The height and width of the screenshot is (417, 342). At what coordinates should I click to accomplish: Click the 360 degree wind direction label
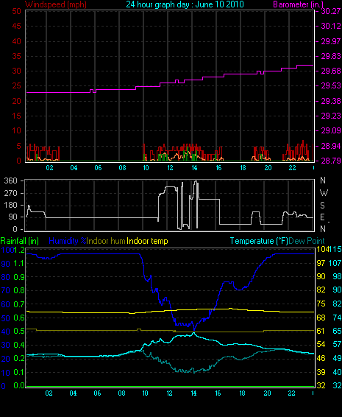[10, 181]
